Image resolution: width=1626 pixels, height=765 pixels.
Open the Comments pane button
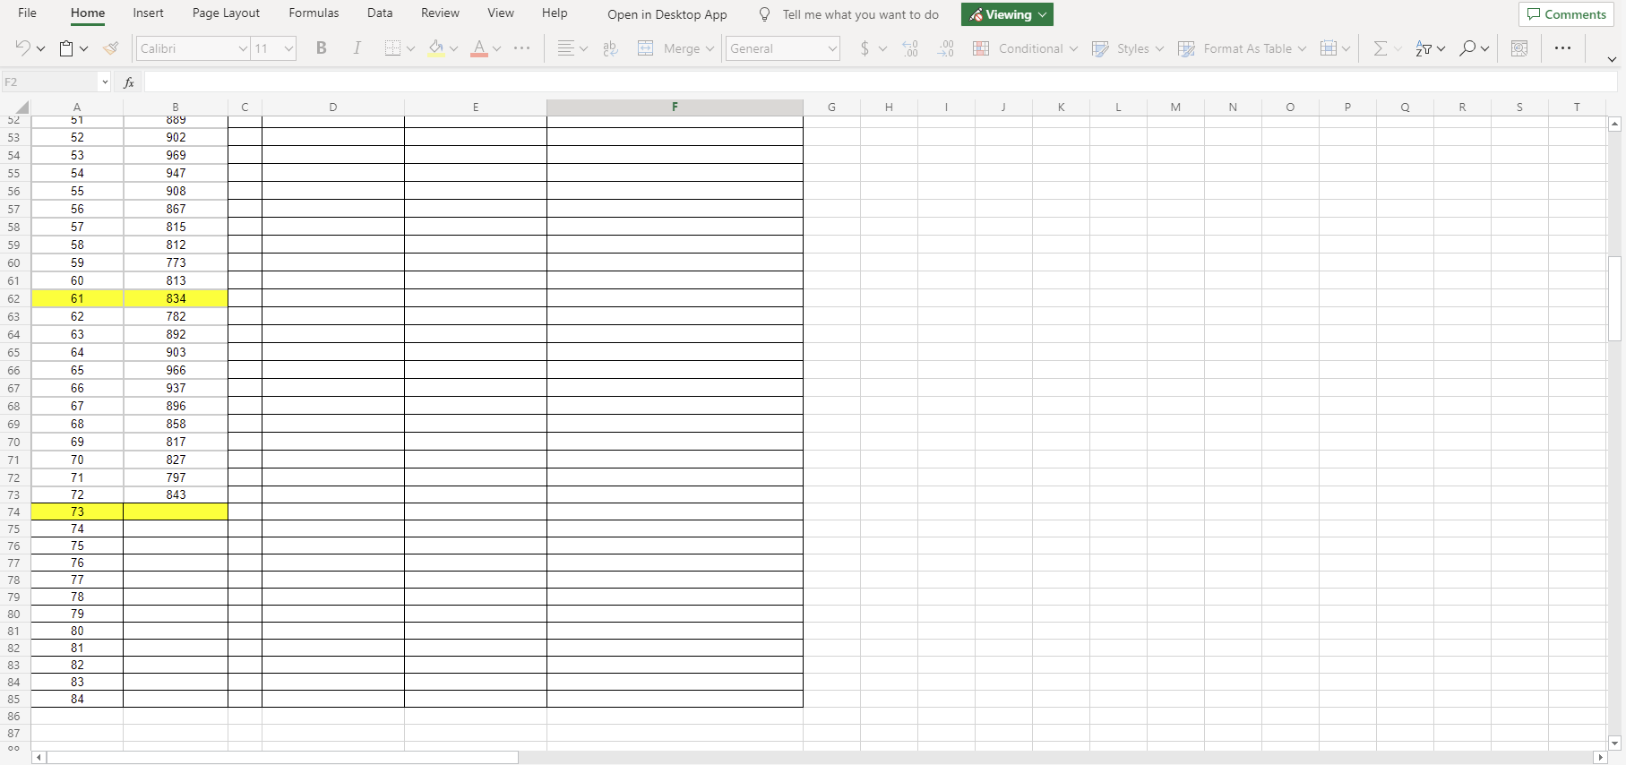pyautogui.click(x=1566, y=14)
